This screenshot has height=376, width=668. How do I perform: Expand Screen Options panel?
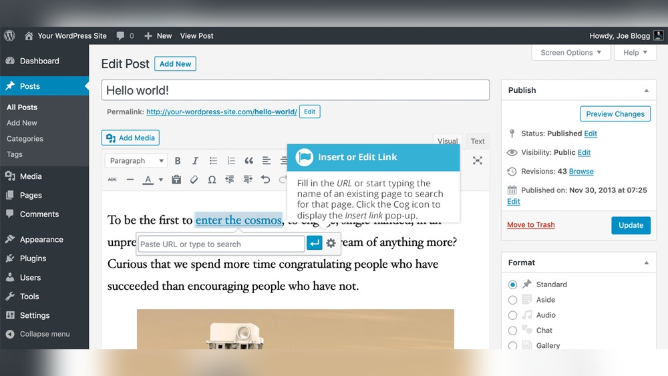click(x=571, y=52)
